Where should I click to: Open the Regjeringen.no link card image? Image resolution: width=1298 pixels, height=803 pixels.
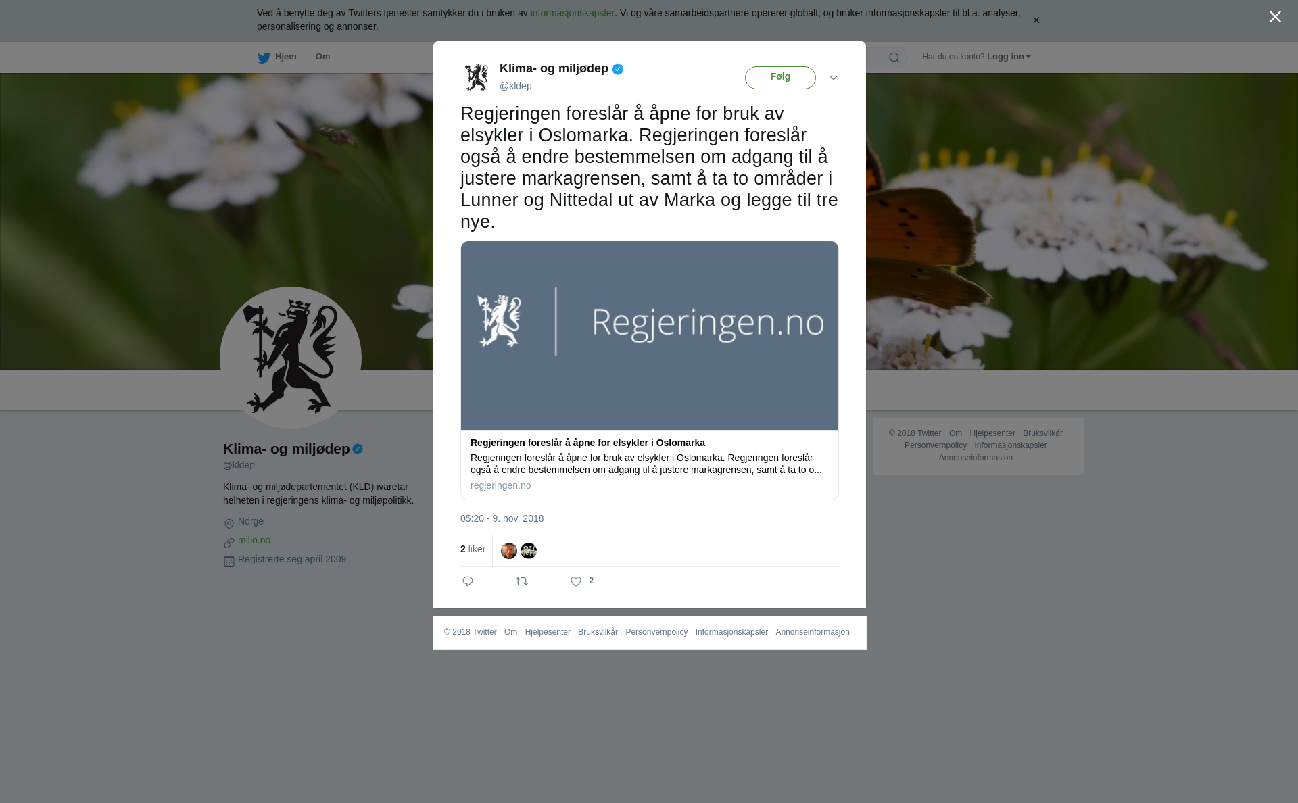click(x=650, y=335)
